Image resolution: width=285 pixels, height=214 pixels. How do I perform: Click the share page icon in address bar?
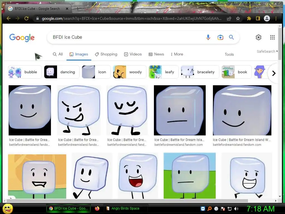[229, 18]
